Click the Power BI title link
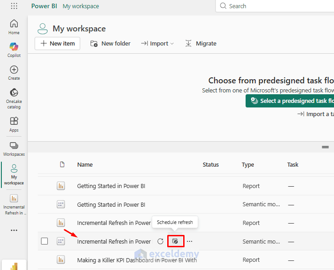This screenshot has width=334, height=270. [x=44, y=6]
